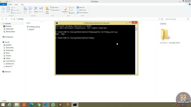Open Google Chrome from taskbar

coord(38,105)
